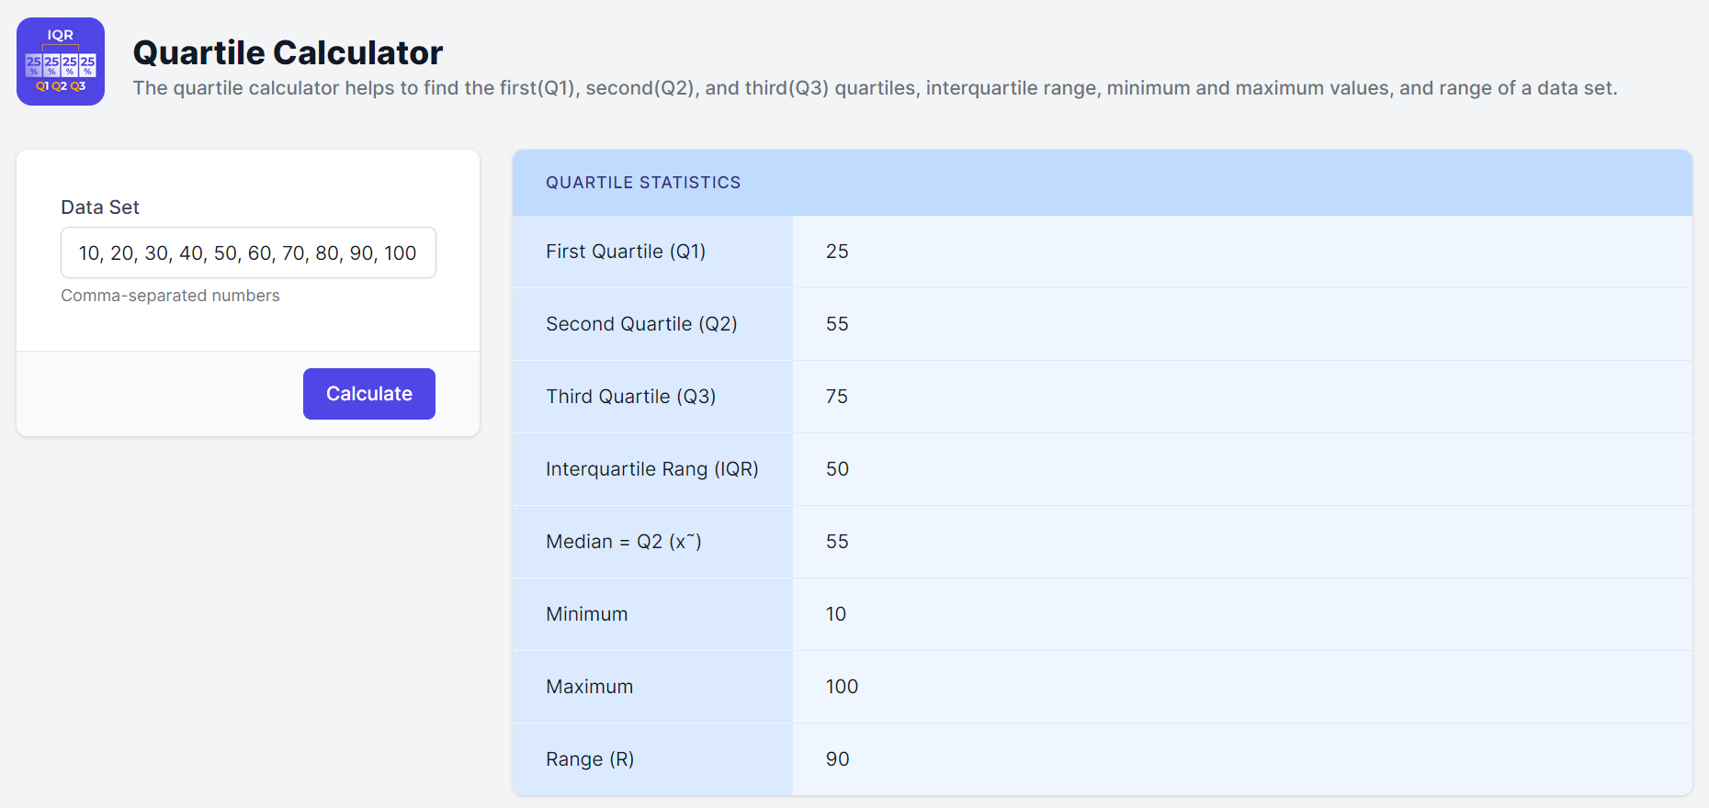
Task: Select the 'Maximum' label
Action: [590, 687]
